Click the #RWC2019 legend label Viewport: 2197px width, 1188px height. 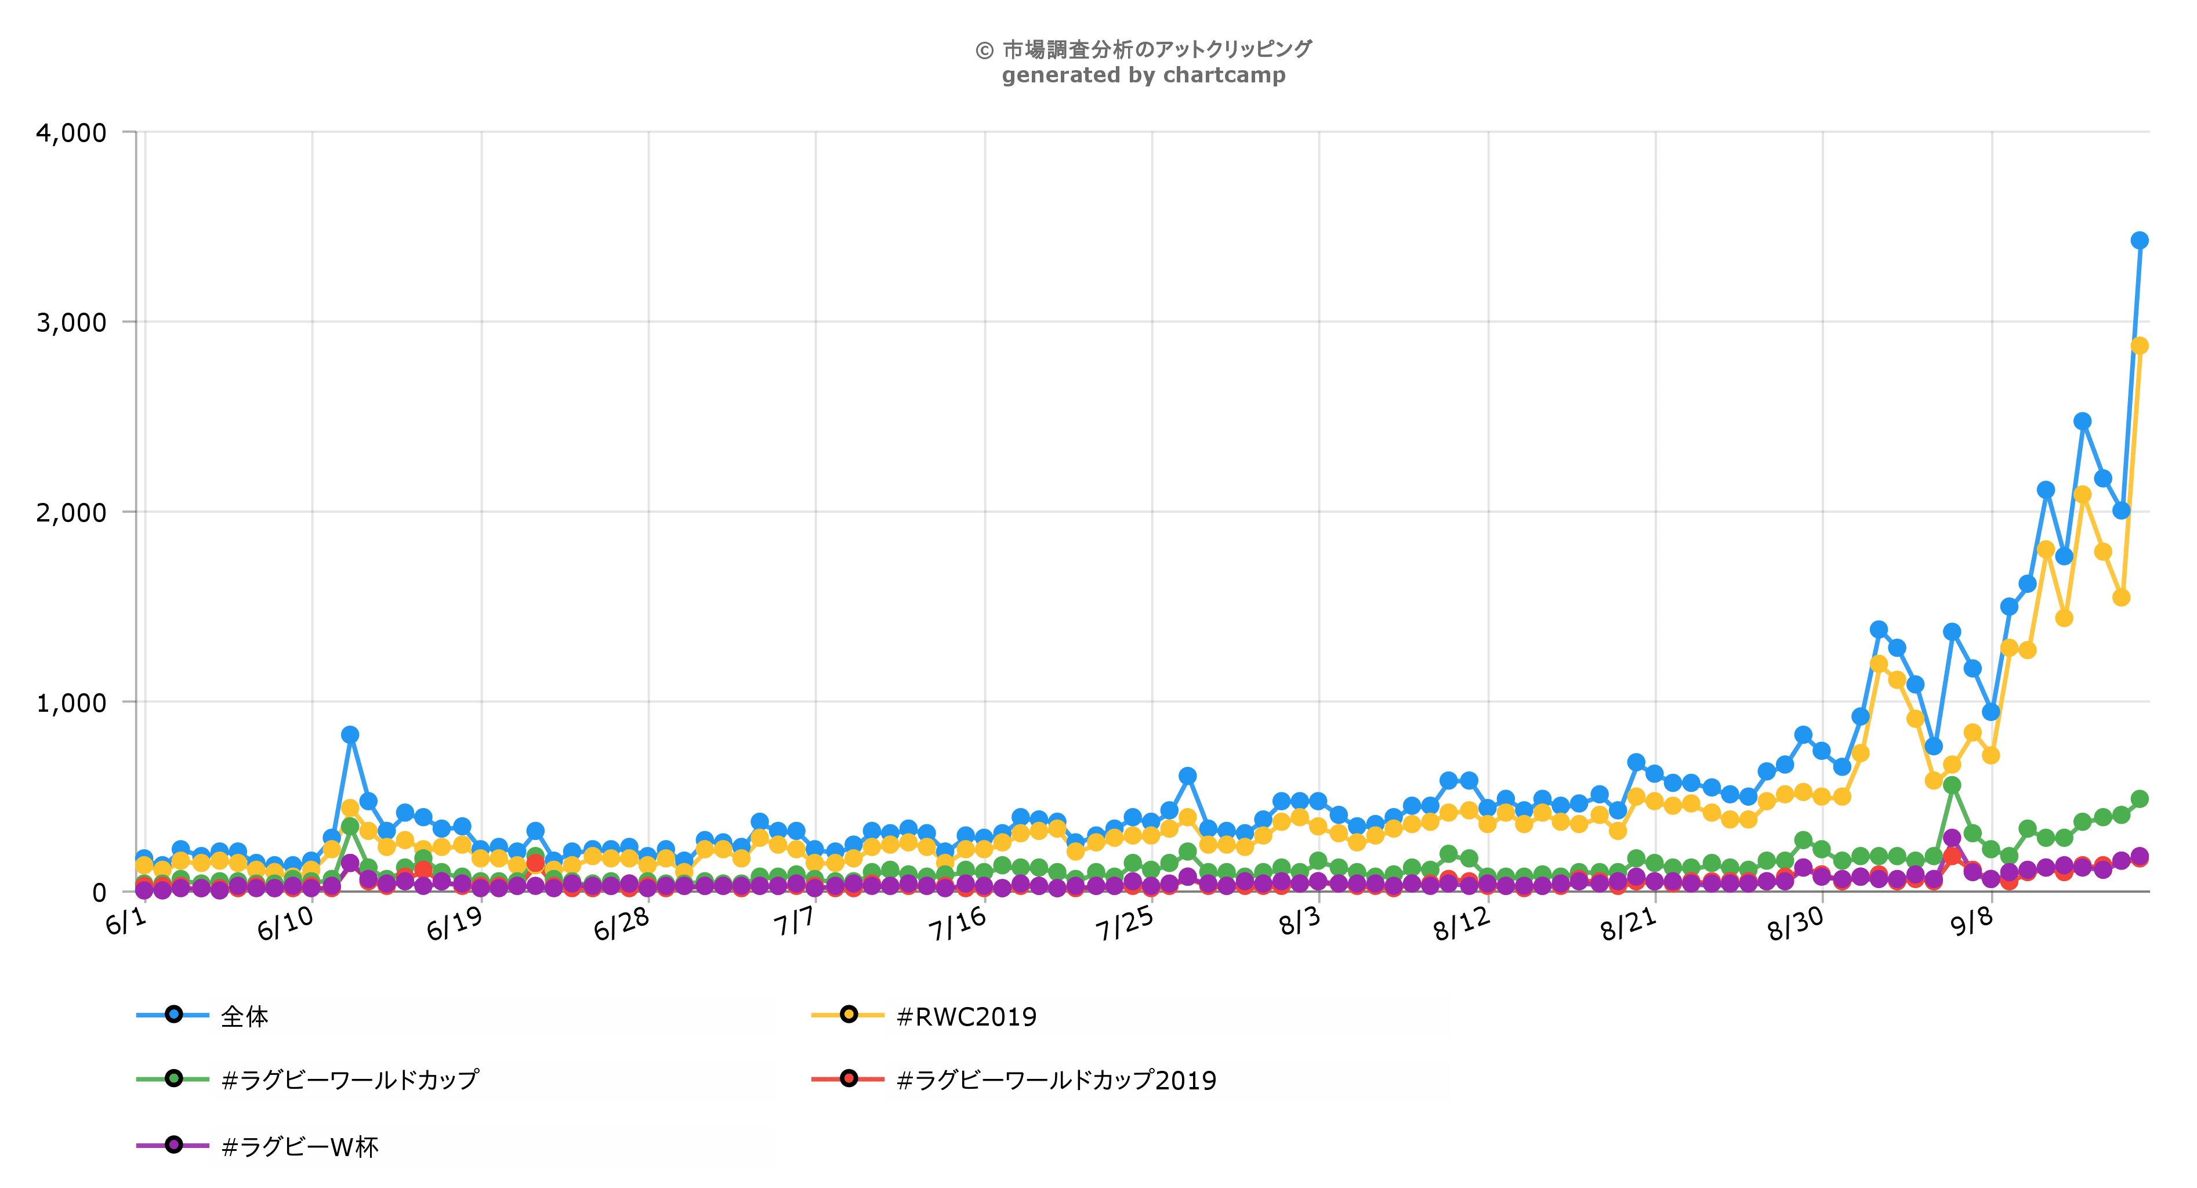point(966,1016)
